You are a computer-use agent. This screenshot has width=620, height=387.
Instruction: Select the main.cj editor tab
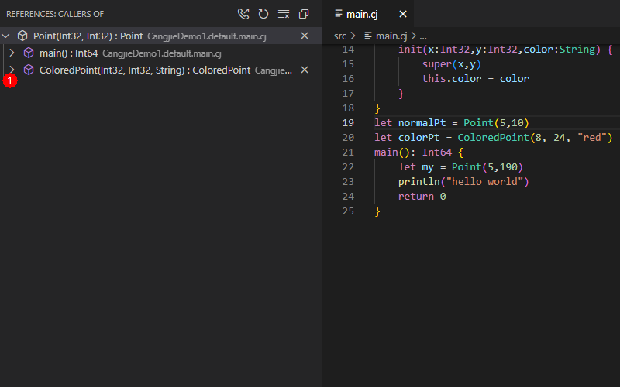pyautogui.click(x=361, y=14)
